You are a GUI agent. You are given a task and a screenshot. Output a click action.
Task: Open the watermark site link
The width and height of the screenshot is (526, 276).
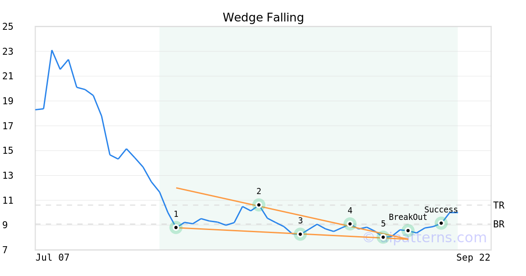coord(425,238)
